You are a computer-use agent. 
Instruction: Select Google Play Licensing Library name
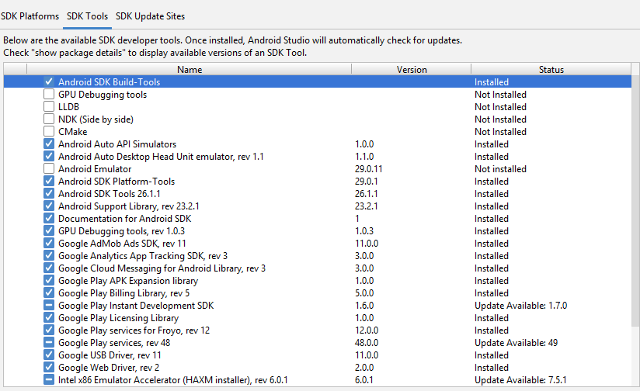pos(118,318)
